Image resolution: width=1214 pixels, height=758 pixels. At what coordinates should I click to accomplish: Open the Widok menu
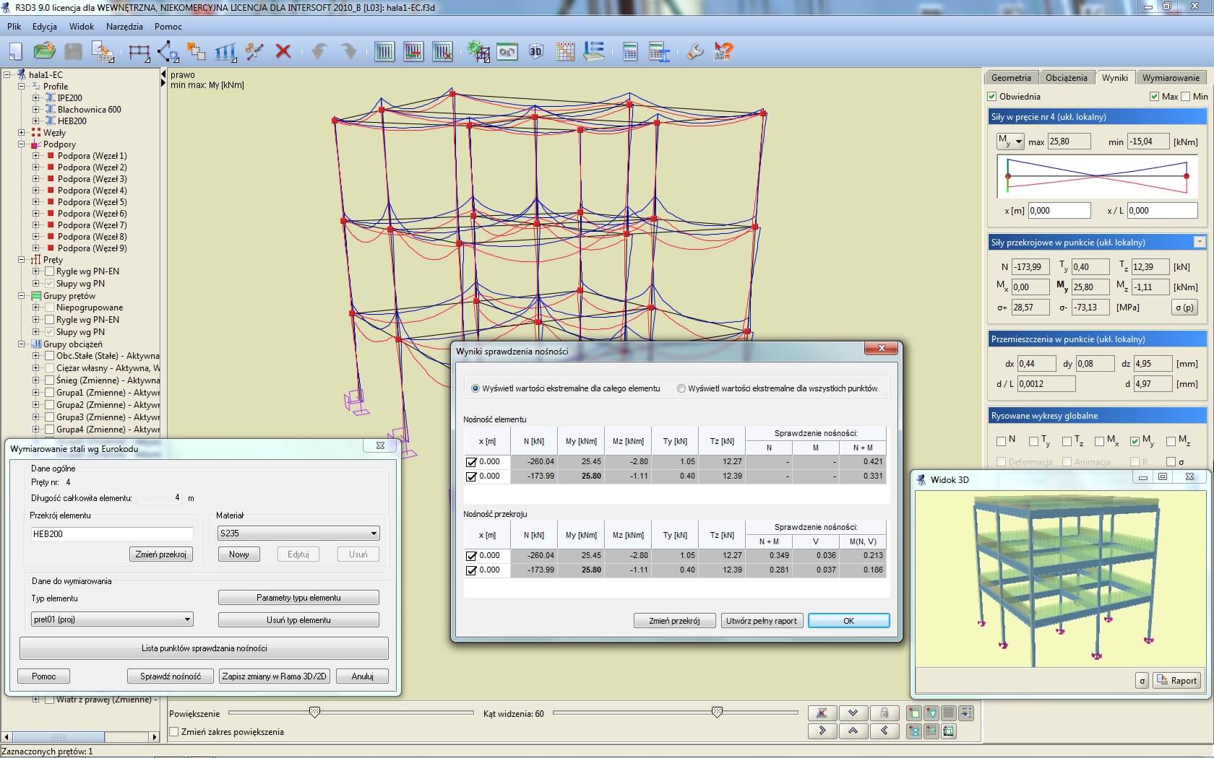[82, 26]
